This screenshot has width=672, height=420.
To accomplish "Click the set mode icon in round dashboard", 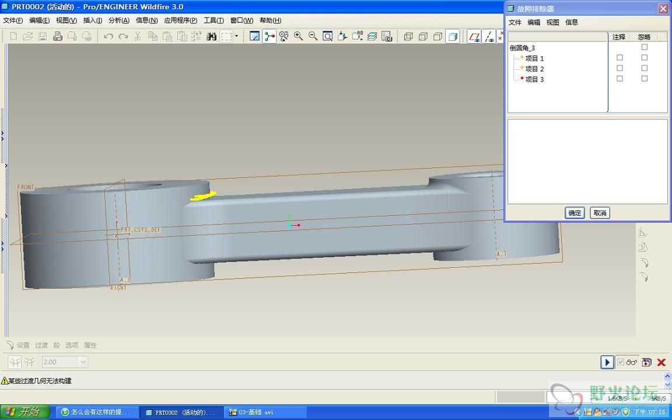I will [15, 362].
